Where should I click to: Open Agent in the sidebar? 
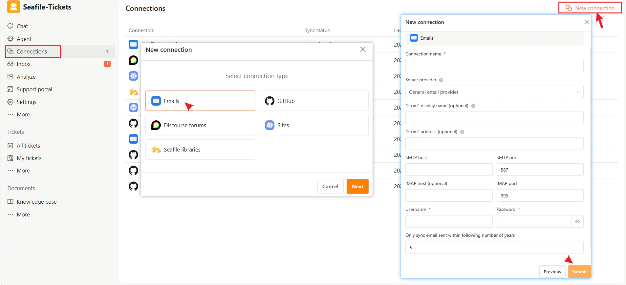pyautogui.click(x=24, y=39)
